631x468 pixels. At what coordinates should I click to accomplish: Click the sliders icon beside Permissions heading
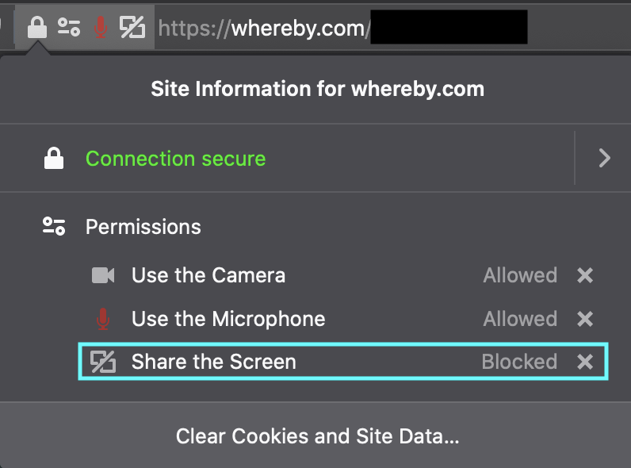[x=53, y=227]
